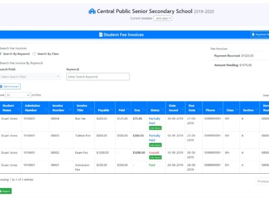
Task: Click the Showing 1 to 4 entries text
Action: tap(17, 180)
